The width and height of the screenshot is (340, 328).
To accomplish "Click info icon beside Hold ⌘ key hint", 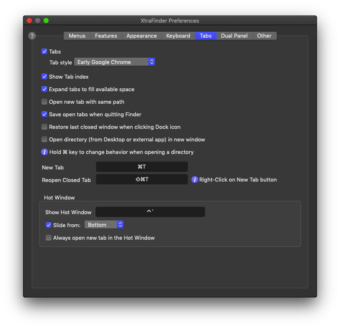I will click(44, 152).
